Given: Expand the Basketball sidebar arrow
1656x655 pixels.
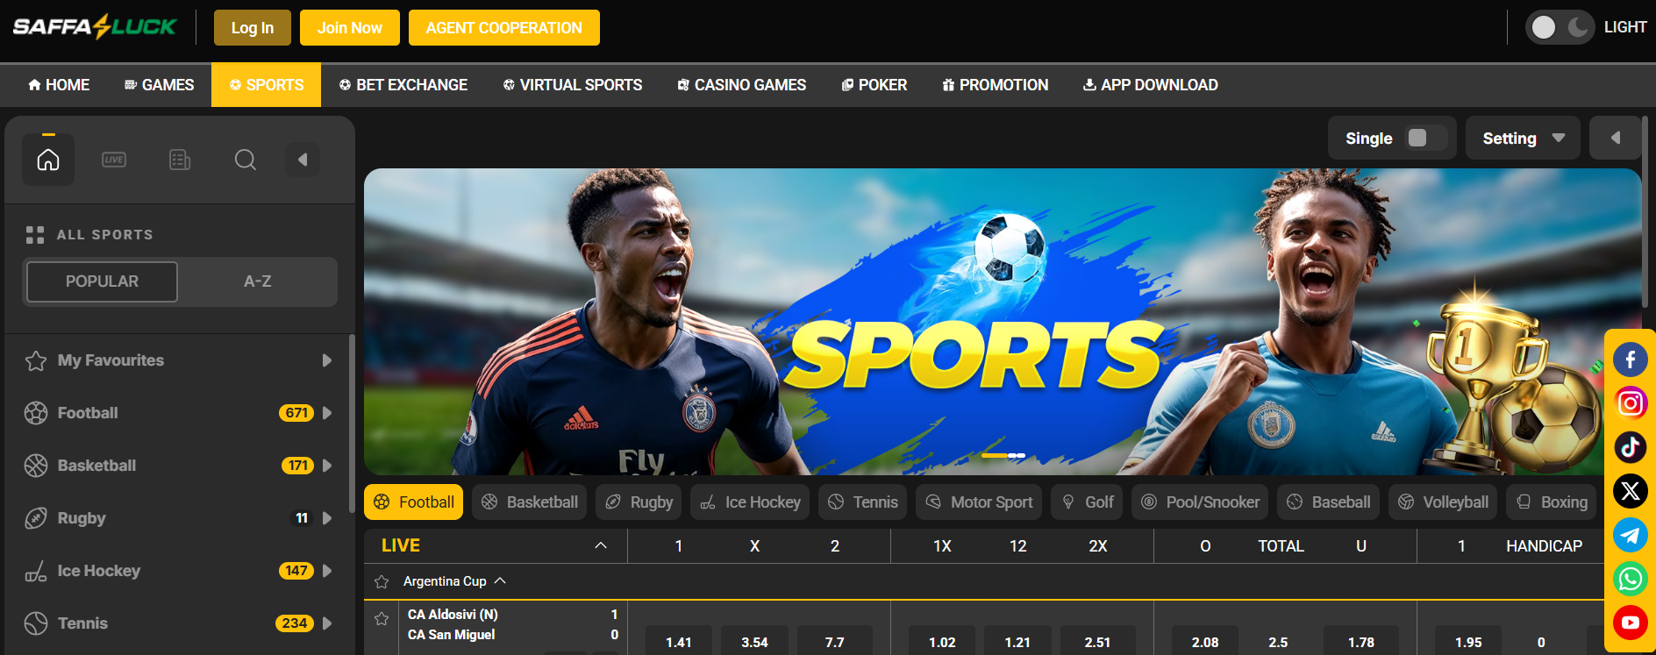Looking at the screenshot, I should [327, 466].
